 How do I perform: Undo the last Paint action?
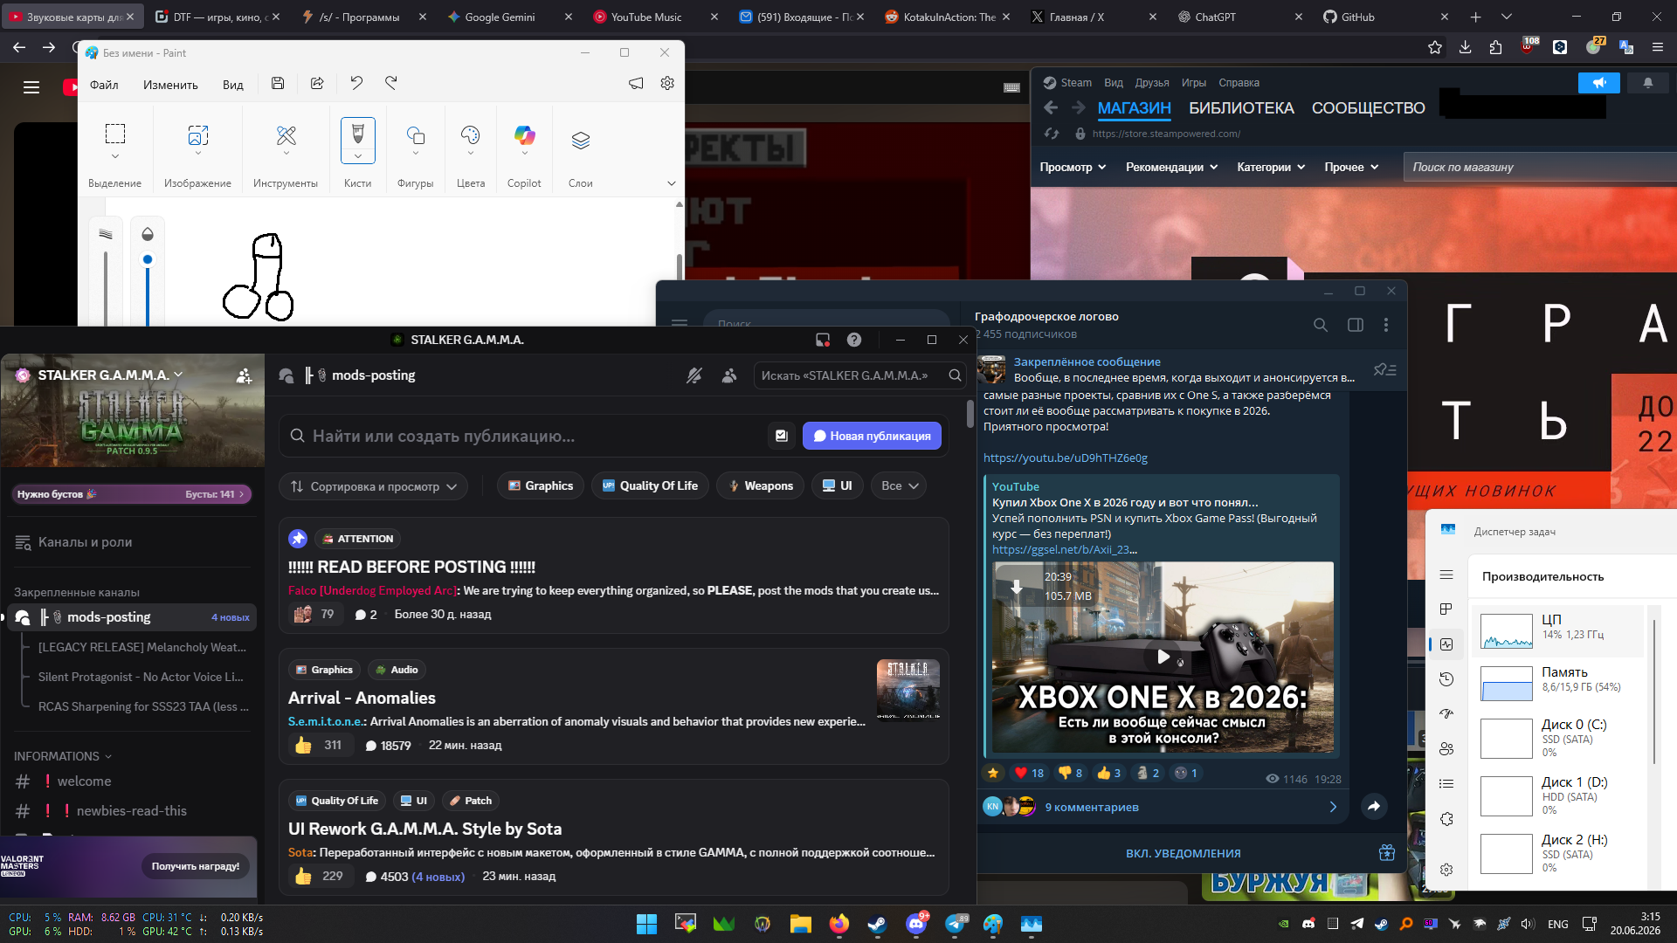coord(356,84)
